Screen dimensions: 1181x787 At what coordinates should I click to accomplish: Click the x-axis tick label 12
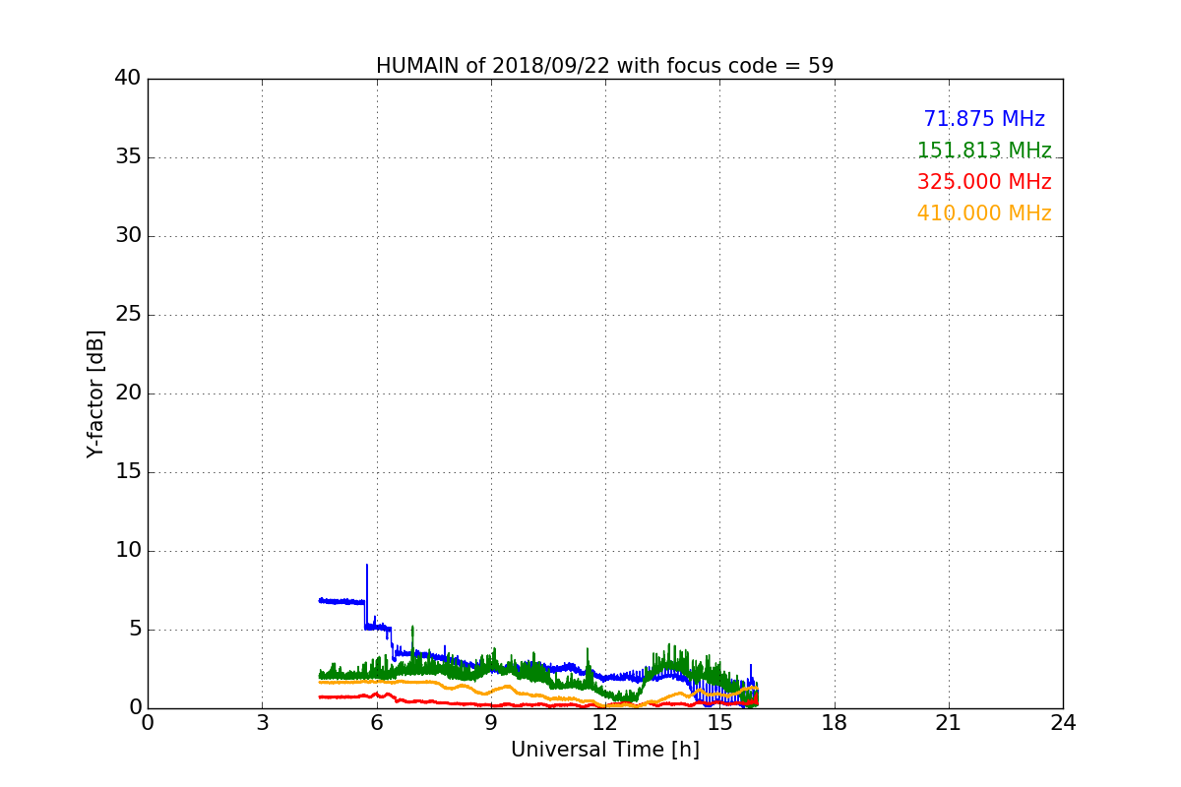point(605,722)
